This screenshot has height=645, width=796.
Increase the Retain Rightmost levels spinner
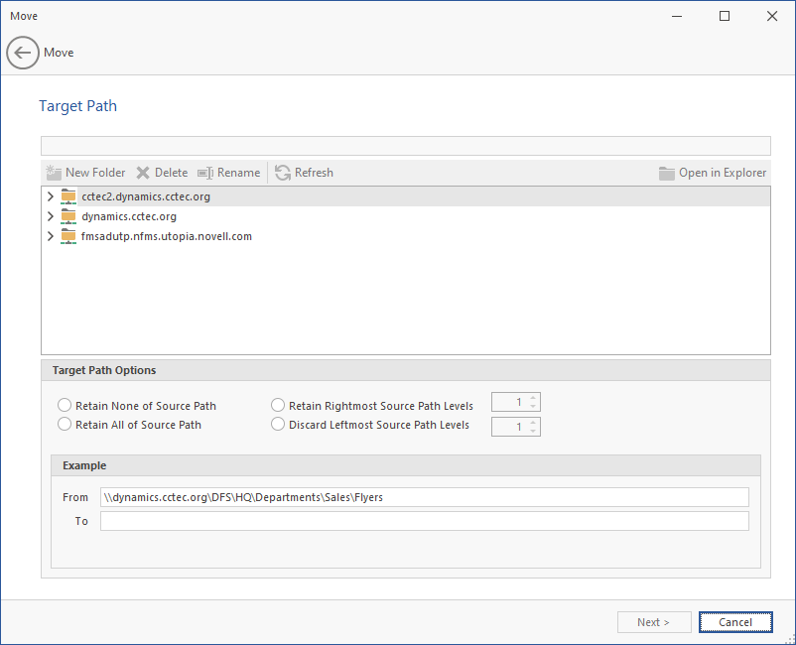tap(534, 398)
